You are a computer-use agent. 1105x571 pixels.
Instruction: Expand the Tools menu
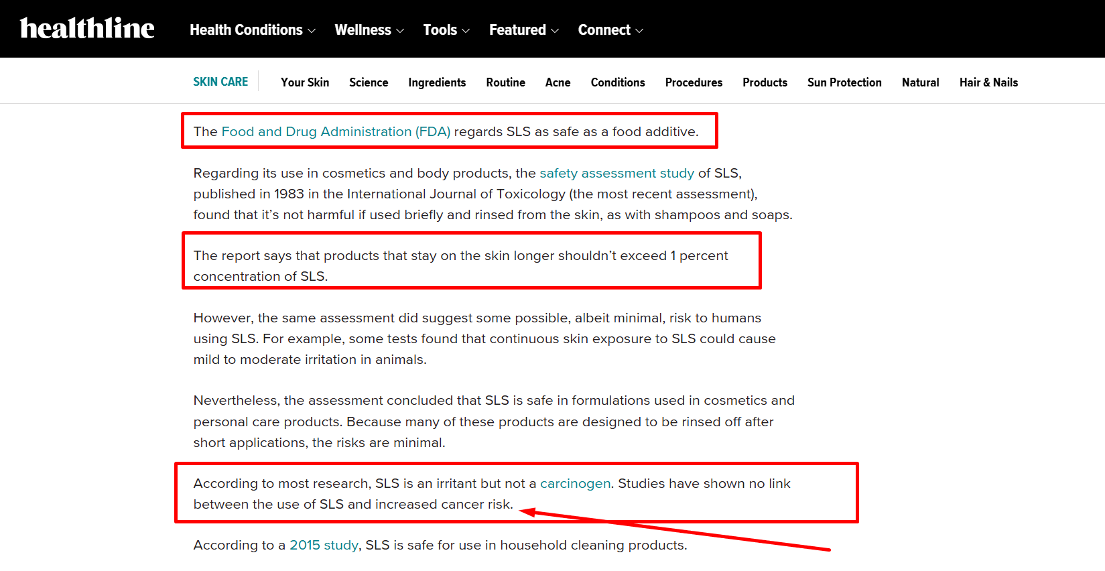click(x=446, y=30)
